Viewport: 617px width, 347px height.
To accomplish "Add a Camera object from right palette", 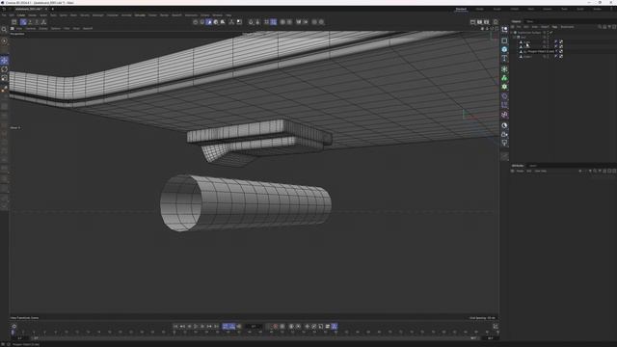I will pos(504,135).
